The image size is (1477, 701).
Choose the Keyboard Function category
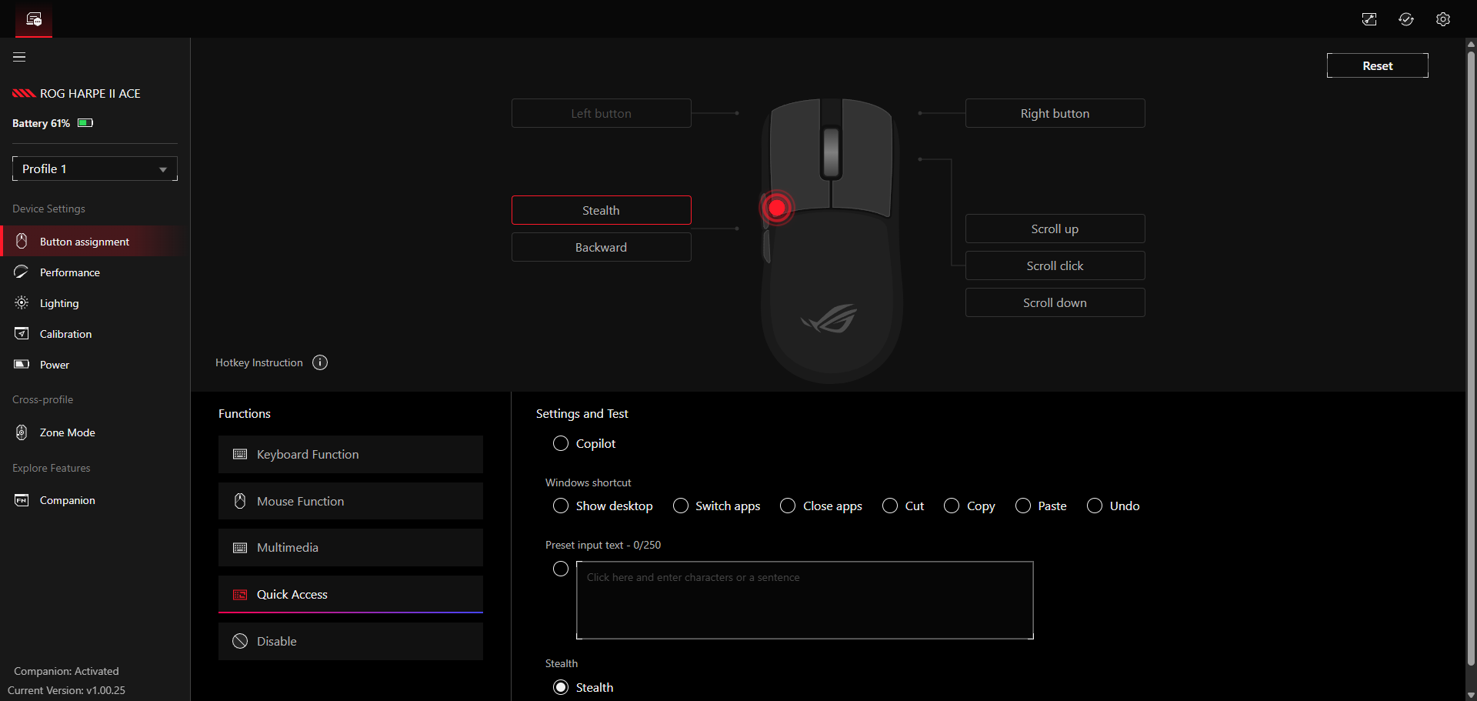pos(351,454)
